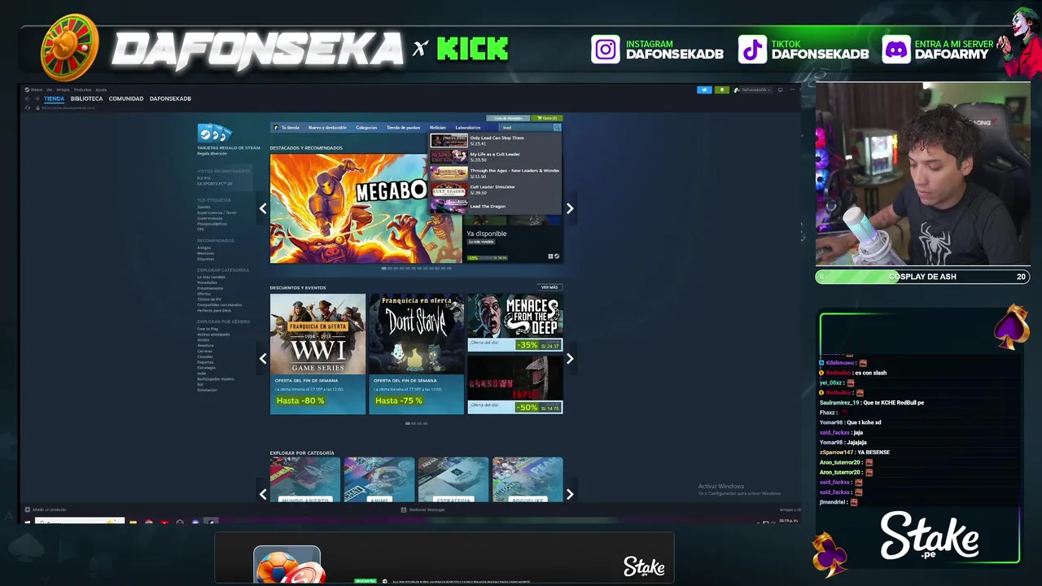Select Only Lead Can Stop Them suggestion
1042x586 pixels.
coord(495,140)
